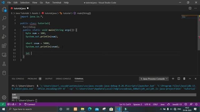Click Run code lens above main

point(25,27)
